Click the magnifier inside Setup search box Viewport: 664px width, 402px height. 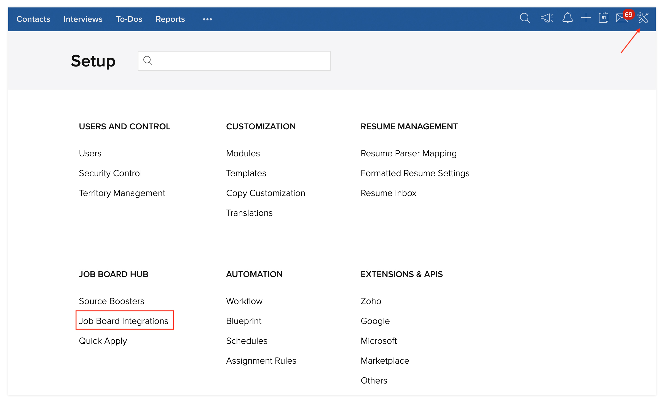point(148,60)
